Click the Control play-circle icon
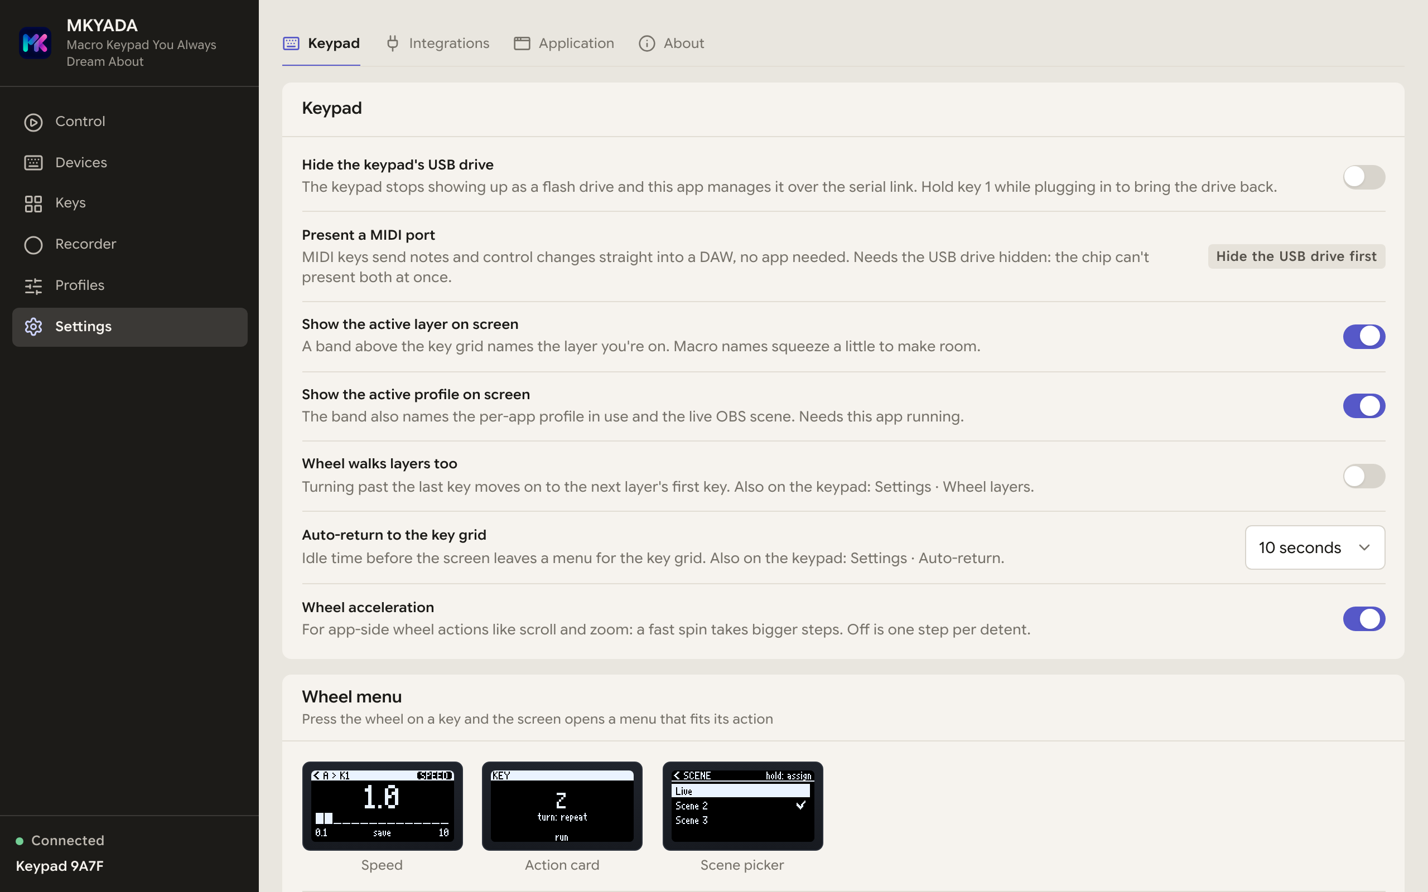 pos(33,122)
